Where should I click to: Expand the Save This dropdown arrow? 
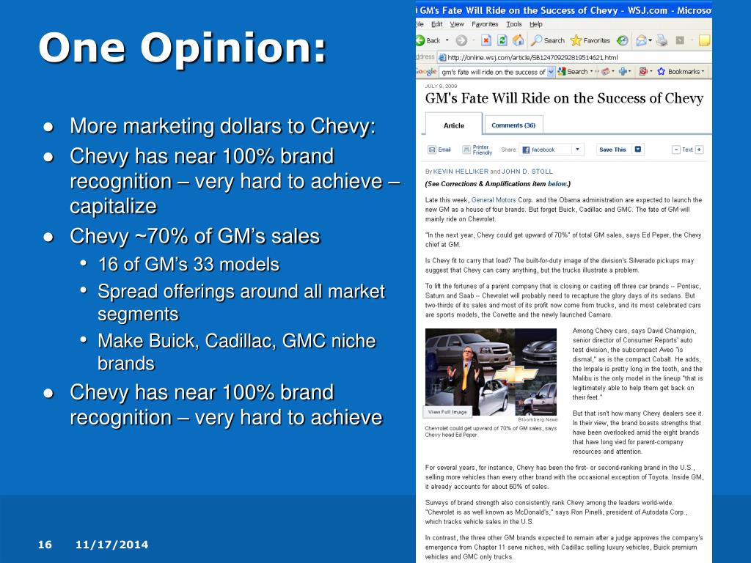click(x=638, y=150)
